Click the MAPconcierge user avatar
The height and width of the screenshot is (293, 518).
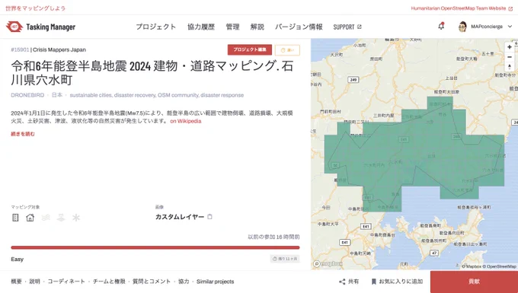tap(462, 27)
